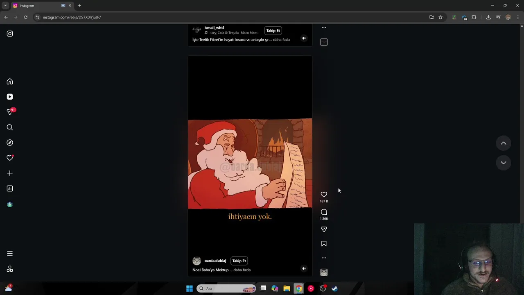Close the Instagram browser tab
Image resolution: width=524 pixels, height=295 pixels.
(x=70, y=6)
